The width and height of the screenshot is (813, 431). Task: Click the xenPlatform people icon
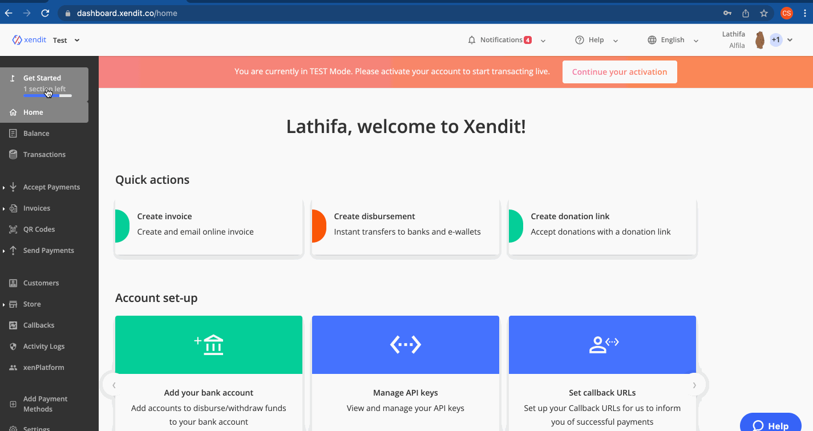[x=13, y=368]
